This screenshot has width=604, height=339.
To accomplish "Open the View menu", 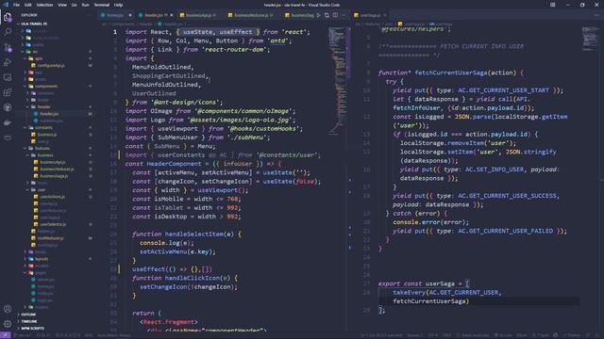I will (x=62, y=5).
